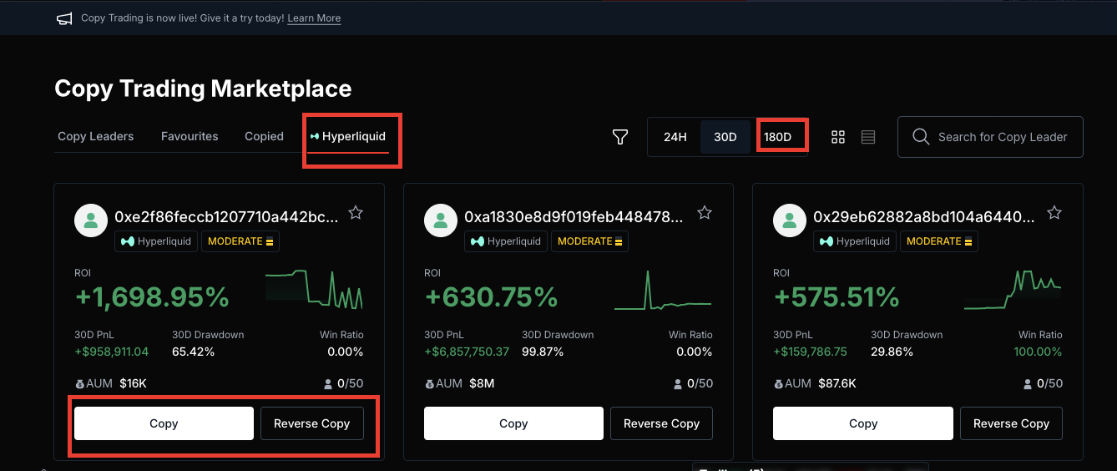Click copiers person icon on $8M card
Screen dimensions: 1117x471
point(679,384)
